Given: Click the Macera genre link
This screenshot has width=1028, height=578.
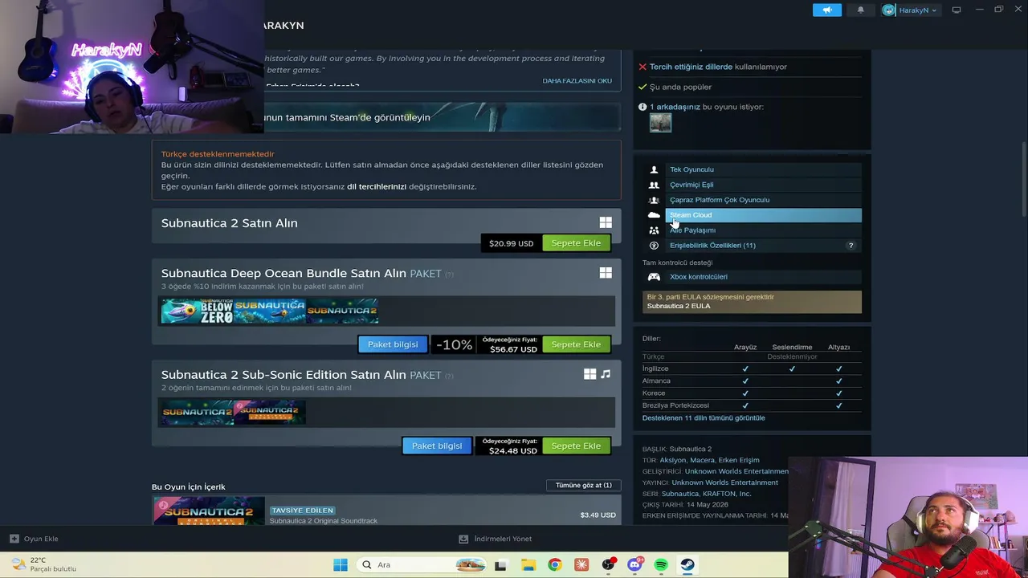Looking at the screenshot, I should [702, 461].
